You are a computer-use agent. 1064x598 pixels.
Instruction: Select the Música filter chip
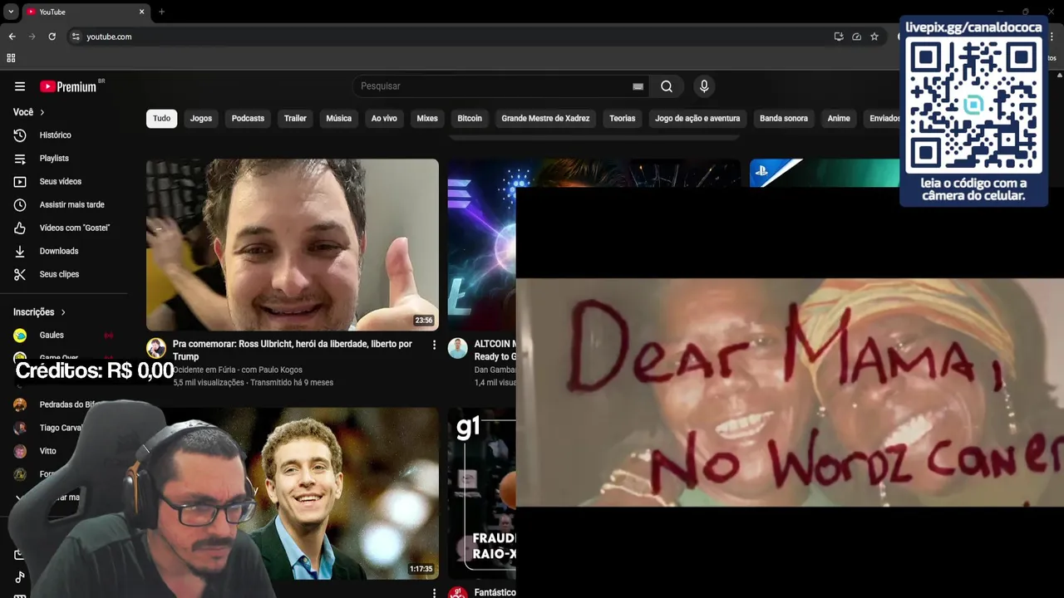point(338,119)
